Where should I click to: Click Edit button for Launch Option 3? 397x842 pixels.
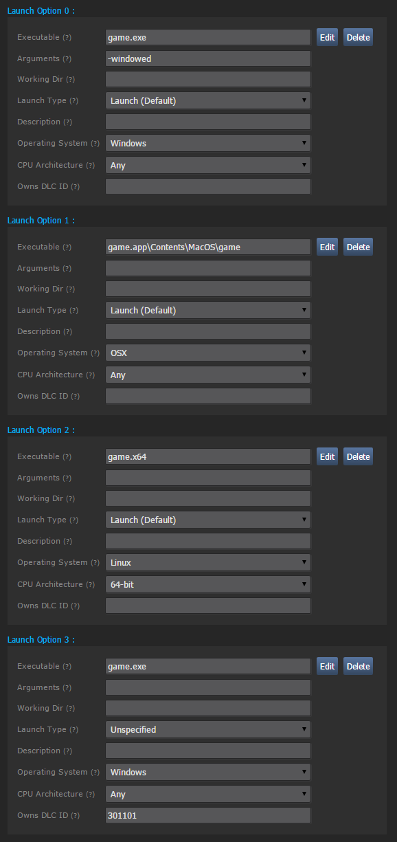pyautogui.click(x=328, y=666)
